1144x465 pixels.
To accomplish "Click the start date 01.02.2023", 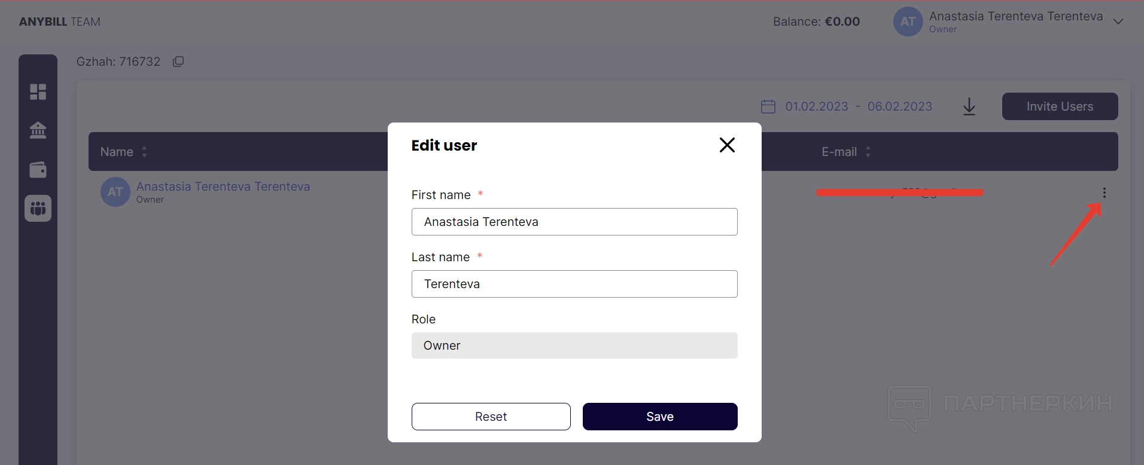I will tap(817, 106).
